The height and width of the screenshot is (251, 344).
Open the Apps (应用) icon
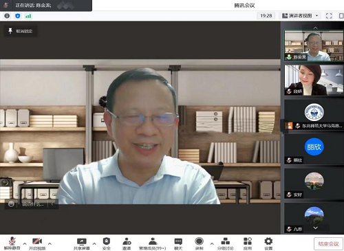248,243
